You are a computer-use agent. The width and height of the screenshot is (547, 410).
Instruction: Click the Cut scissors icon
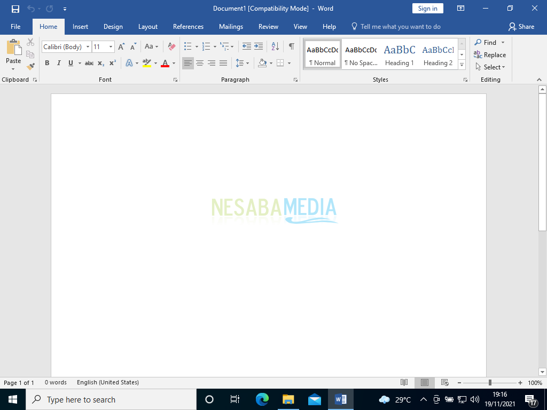(x=30, y=42)
